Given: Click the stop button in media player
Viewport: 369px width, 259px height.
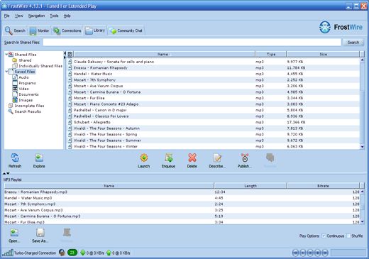Looking at the screenshot, I should 318,253.
